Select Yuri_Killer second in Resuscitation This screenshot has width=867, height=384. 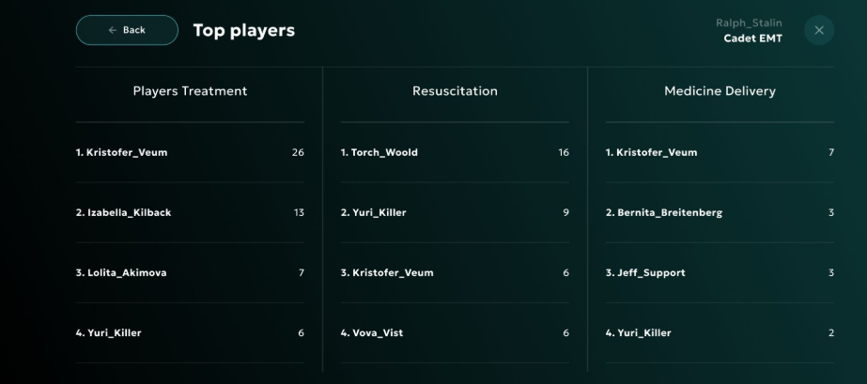pos(455,213)
